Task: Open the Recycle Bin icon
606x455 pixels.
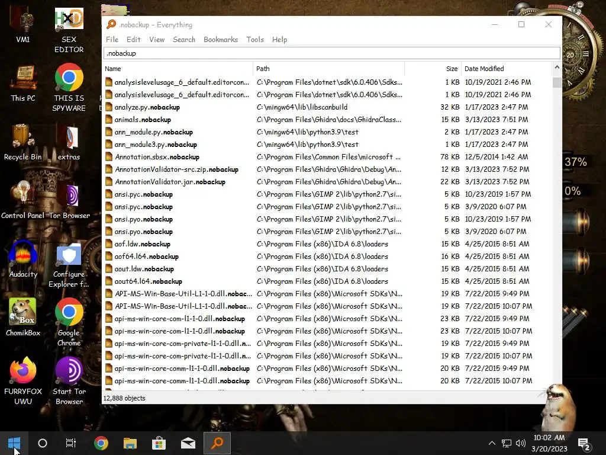Action: (23, 142)
